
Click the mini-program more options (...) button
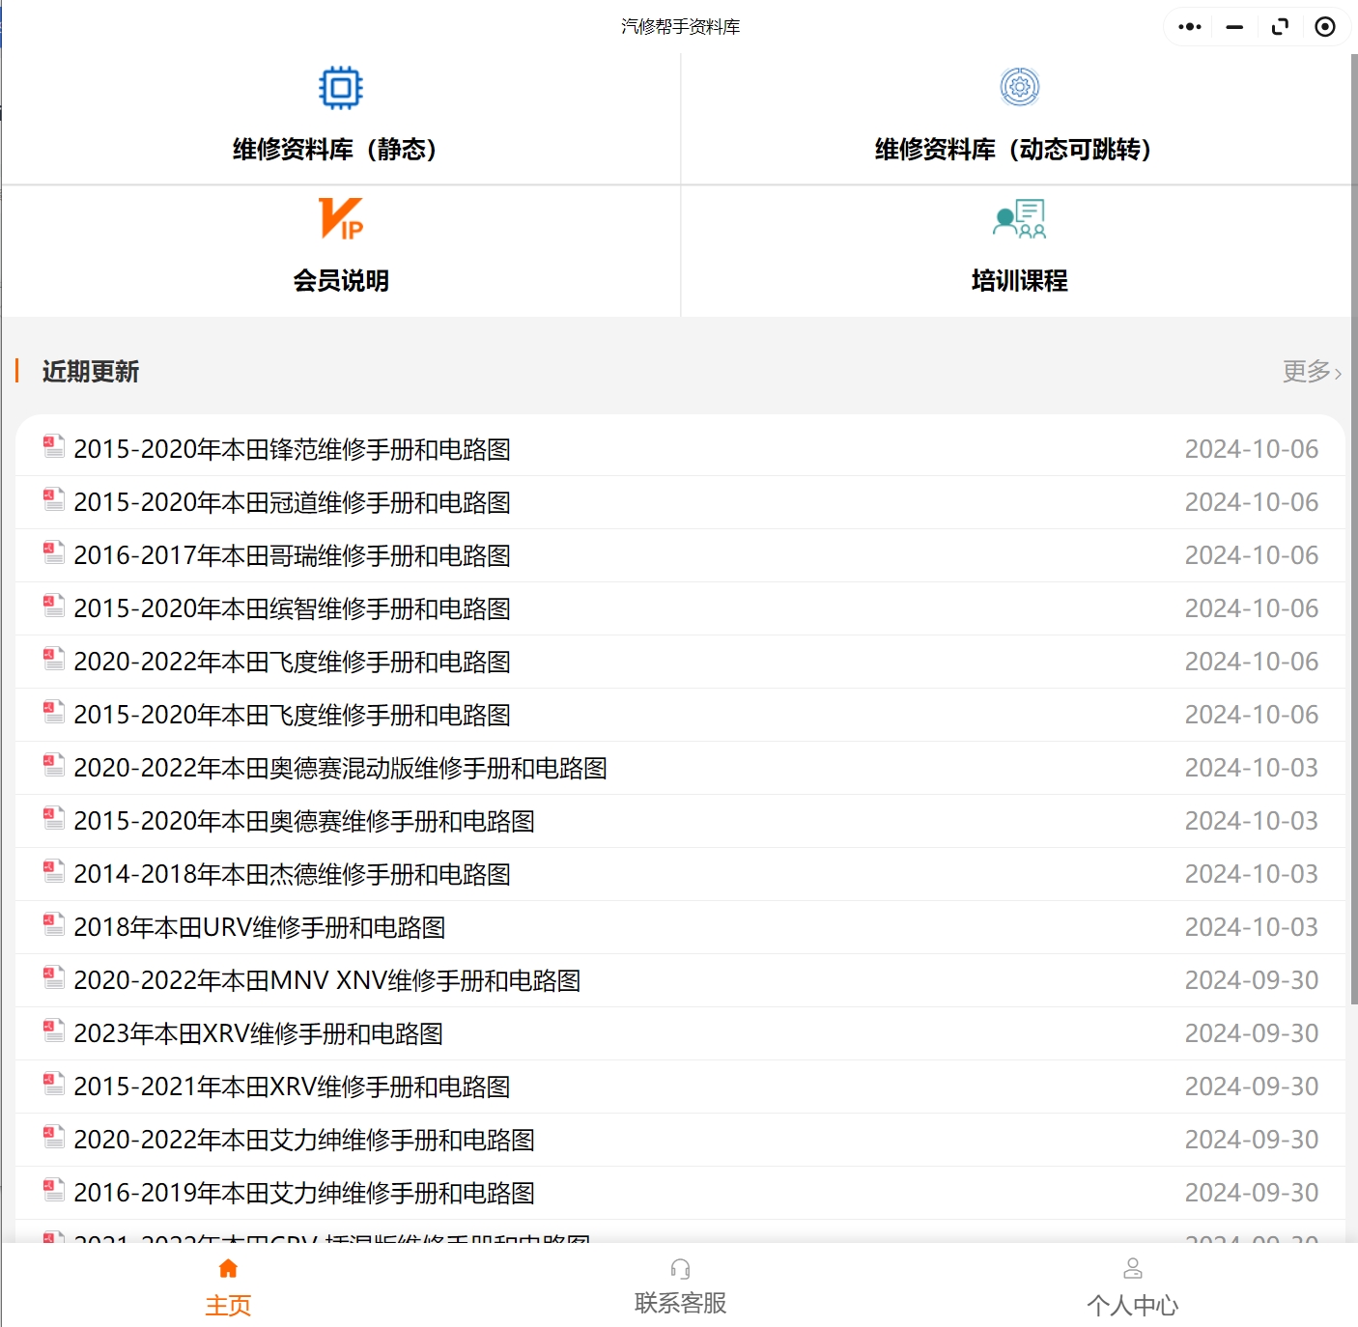[x=1188, y=26]
